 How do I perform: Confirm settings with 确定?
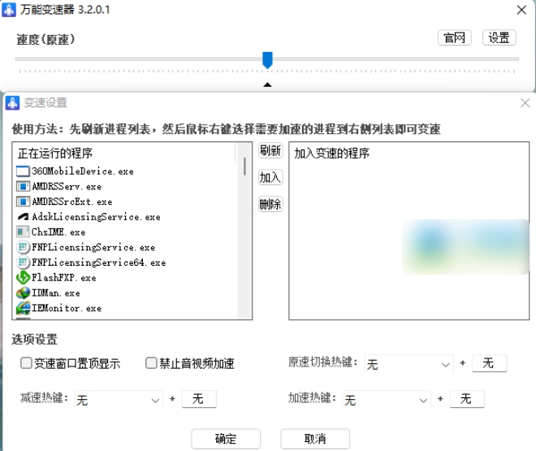tap(226, 439)
